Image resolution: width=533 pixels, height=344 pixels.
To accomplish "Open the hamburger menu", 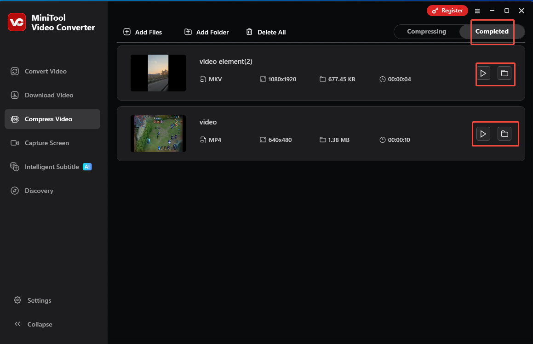I will click(477, 11).
